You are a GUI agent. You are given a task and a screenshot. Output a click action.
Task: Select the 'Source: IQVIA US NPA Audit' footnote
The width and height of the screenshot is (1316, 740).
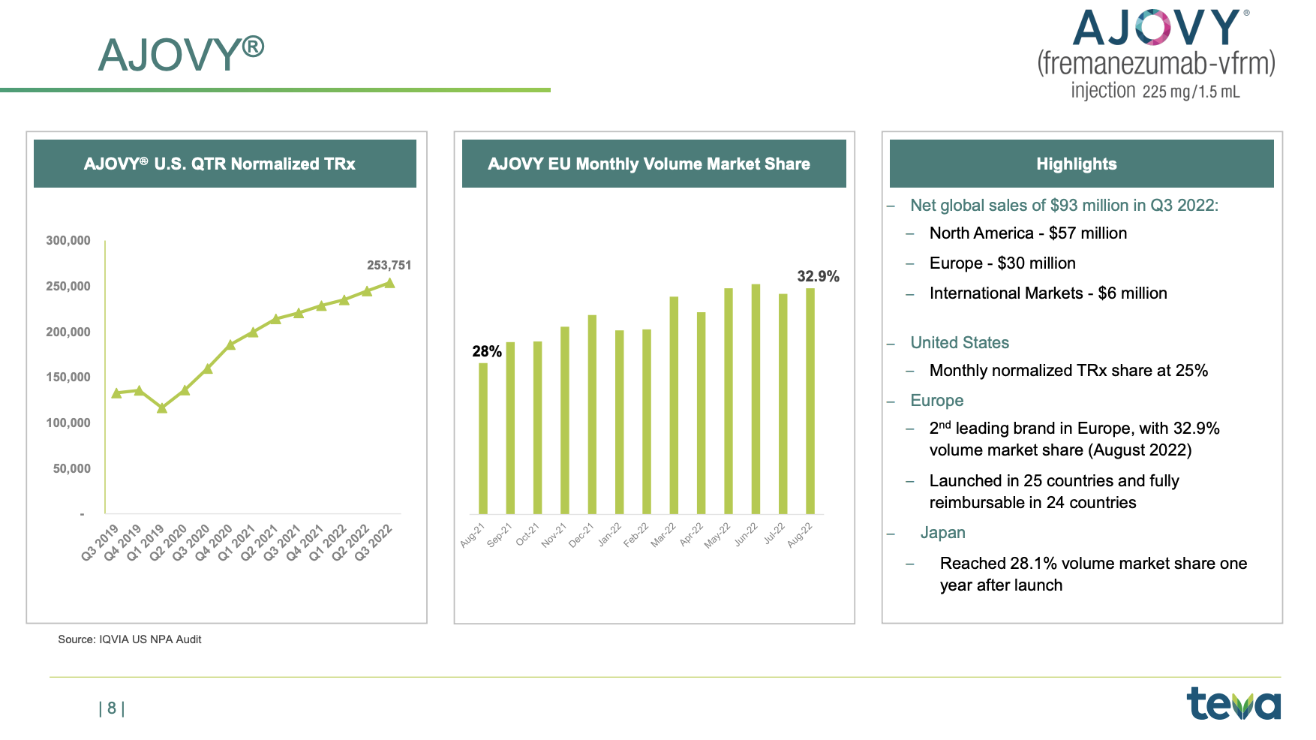pyautogui.click(x=130, y=639)
